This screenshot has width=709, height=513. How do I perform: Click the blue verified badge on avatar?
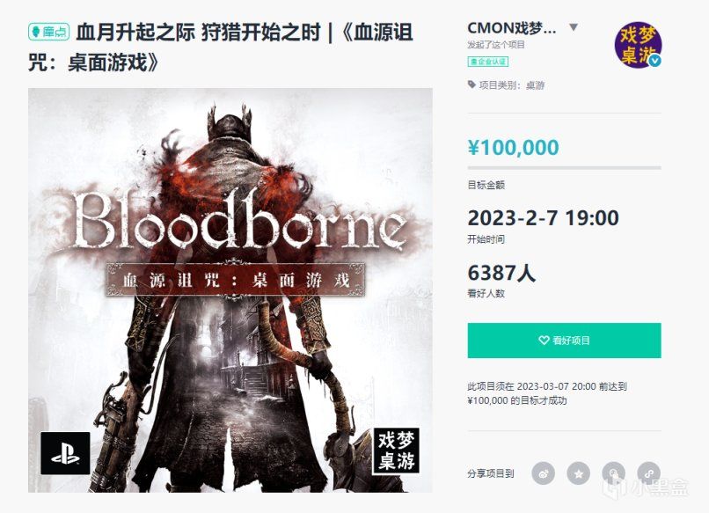pyautogui.click(x=654, y=61)
